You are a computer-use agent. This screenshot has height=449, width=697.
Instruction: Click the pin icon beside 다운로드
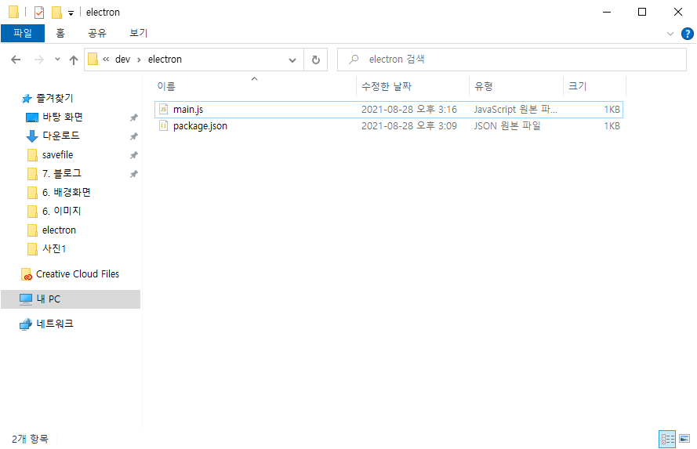(133, 136)
